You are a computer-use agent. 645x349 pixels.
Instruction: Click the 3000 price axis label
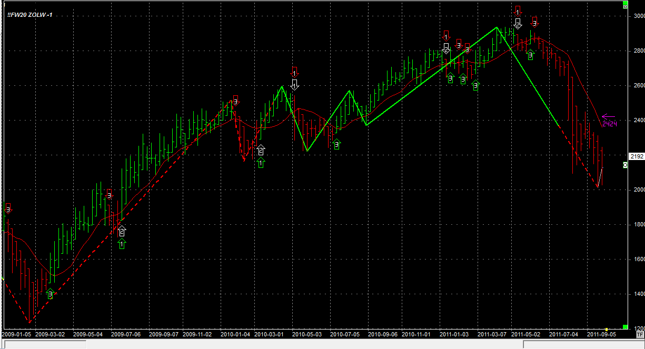pyautogui.click(x=638, y=16)
